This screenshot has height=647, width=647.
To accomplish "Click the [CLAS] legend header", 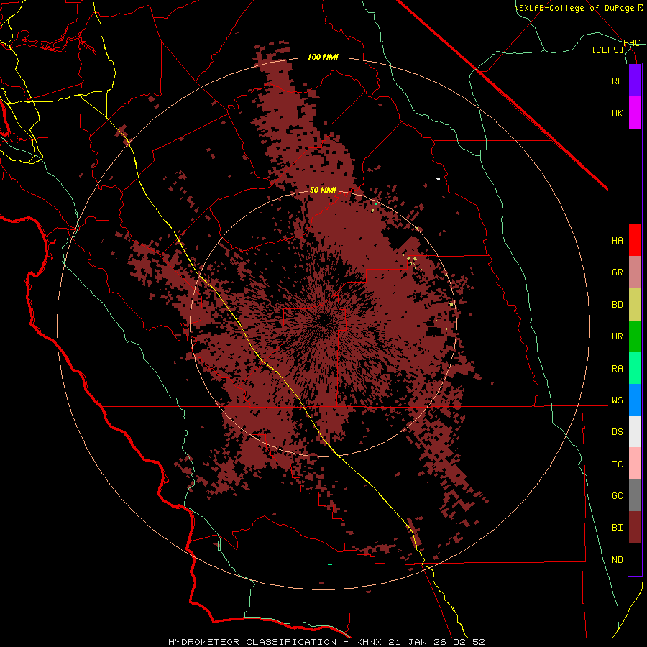I will tap(607, 50).
